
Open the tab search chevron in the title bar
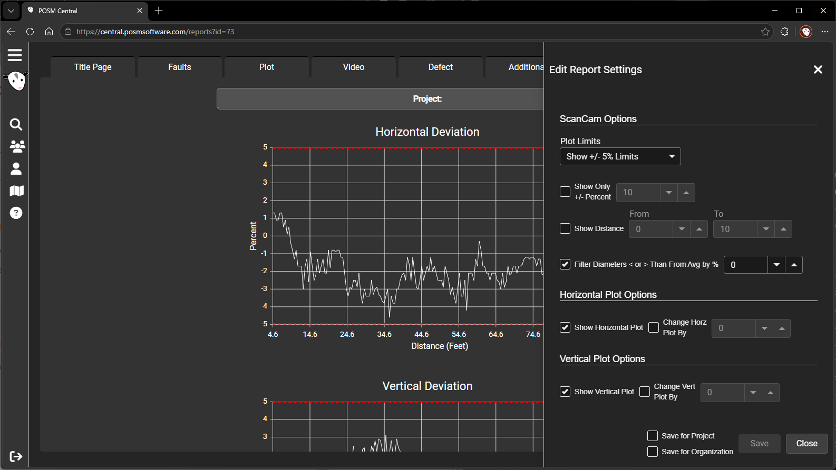(11, 11)
